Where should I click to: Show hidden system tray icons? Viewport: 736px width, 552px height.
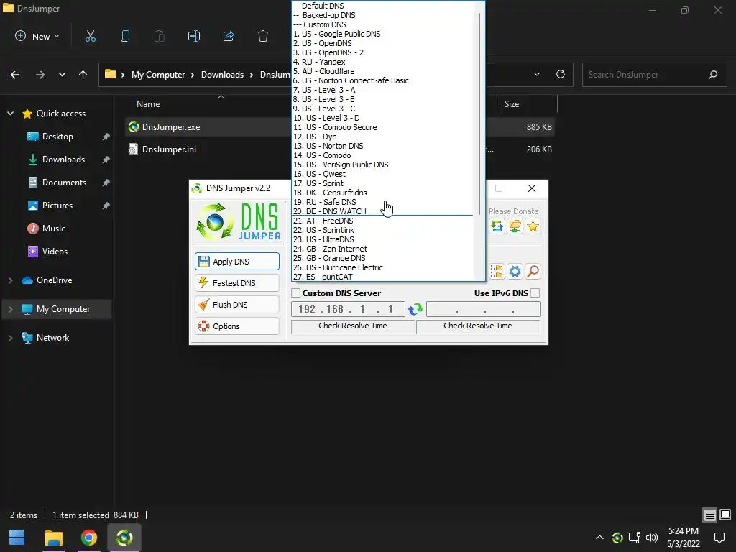click(599, 538)
